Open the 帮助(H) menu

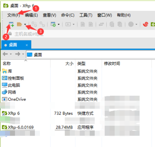[124, 15]
